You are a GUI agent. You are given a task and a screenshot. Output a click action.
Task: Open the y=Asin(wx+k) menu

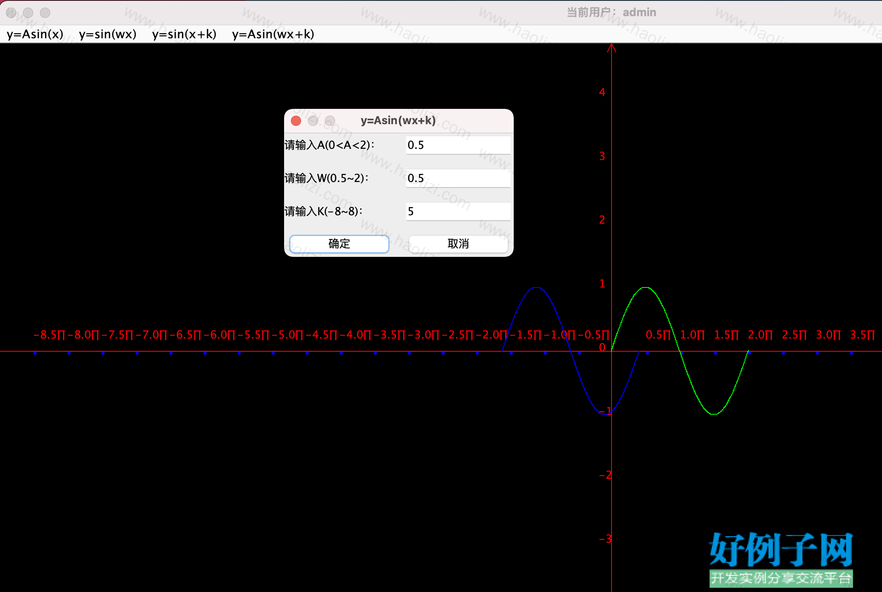[x=273, y=34]
